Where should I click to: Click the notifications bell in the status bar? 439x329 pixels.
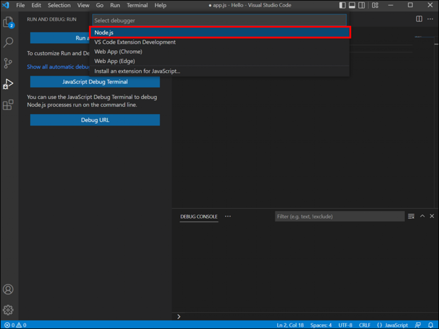431,325
